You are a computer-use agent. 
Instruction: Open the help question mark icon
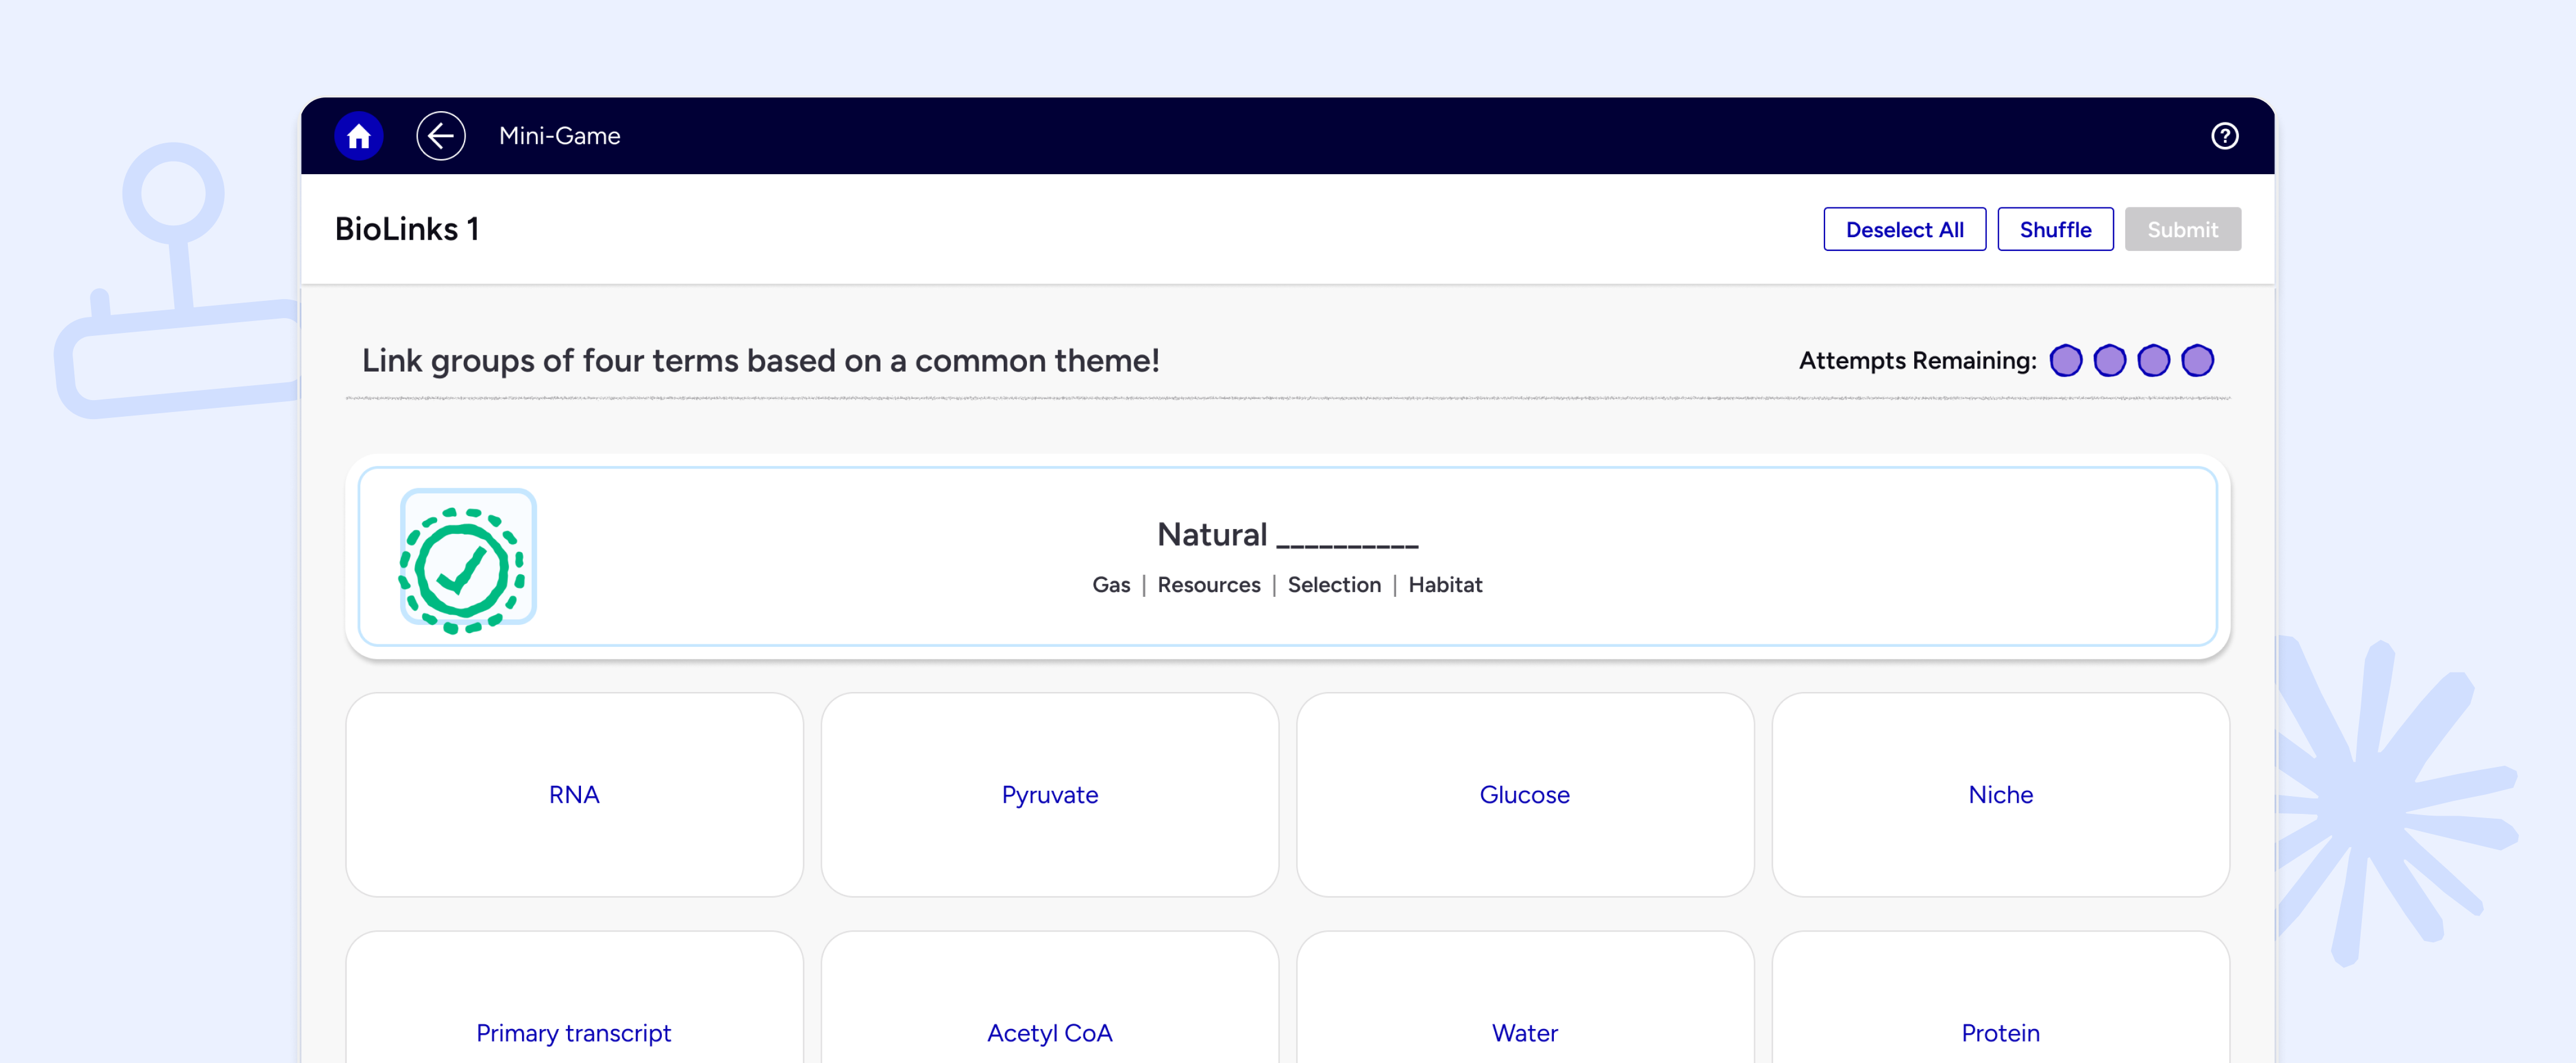click(2224, 136)
